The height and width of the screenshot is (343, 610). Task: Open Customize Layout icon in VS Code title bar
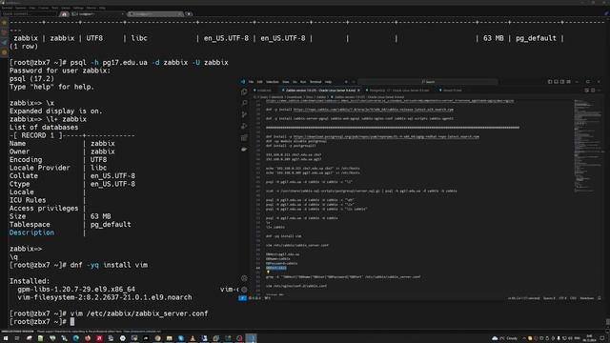point(568,82)
